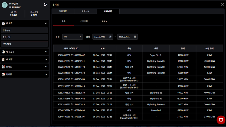Expand the 편지함 section chevron
Image resolution: width=226 pixels, height=127 pixels.
[46, 74]
